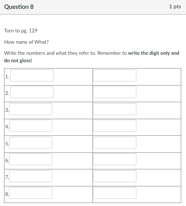
Task: Click the number field beside label 4
Action: [x=31, y=126]
